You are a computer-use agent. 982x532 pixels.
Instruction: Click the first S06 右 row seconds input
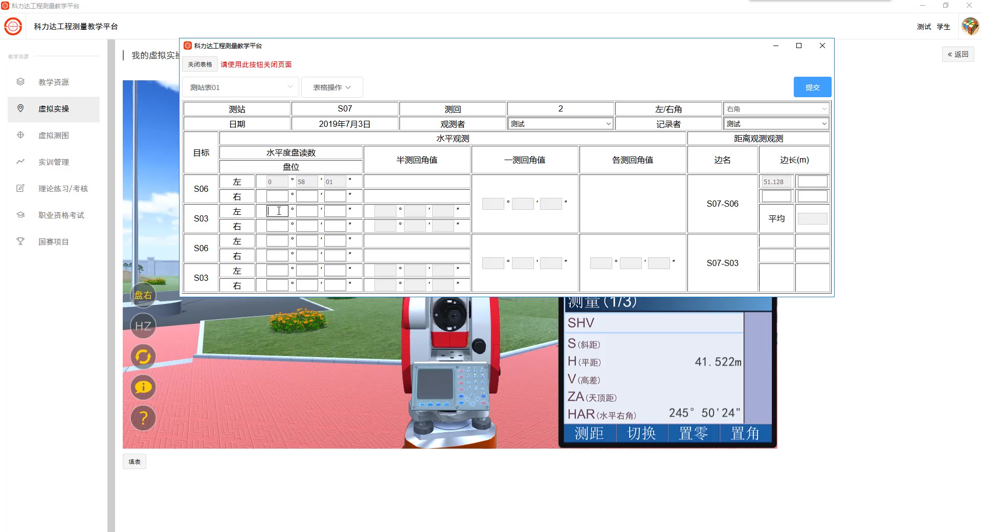335,196
